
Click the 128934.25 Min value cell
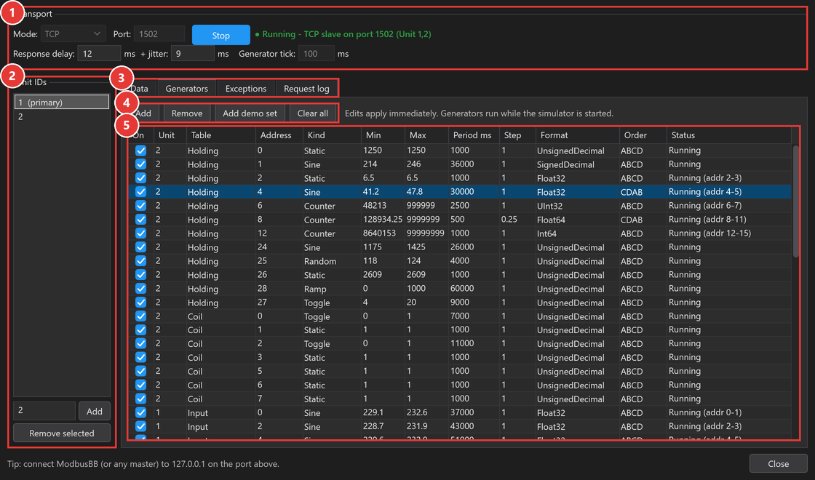click(x=383, y=219)
